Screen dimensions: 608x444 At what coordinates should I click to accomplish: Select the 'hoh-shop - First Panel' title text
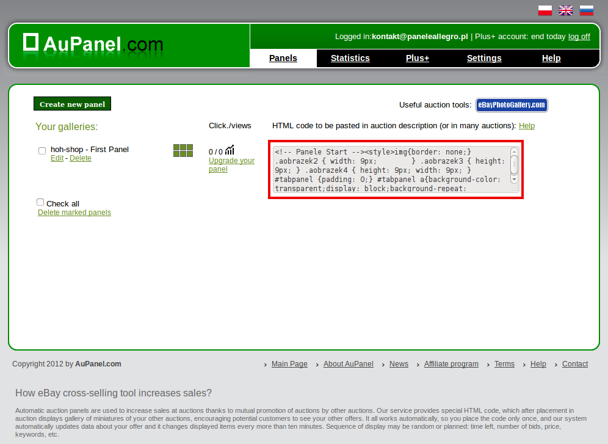[x=90, y=150]
